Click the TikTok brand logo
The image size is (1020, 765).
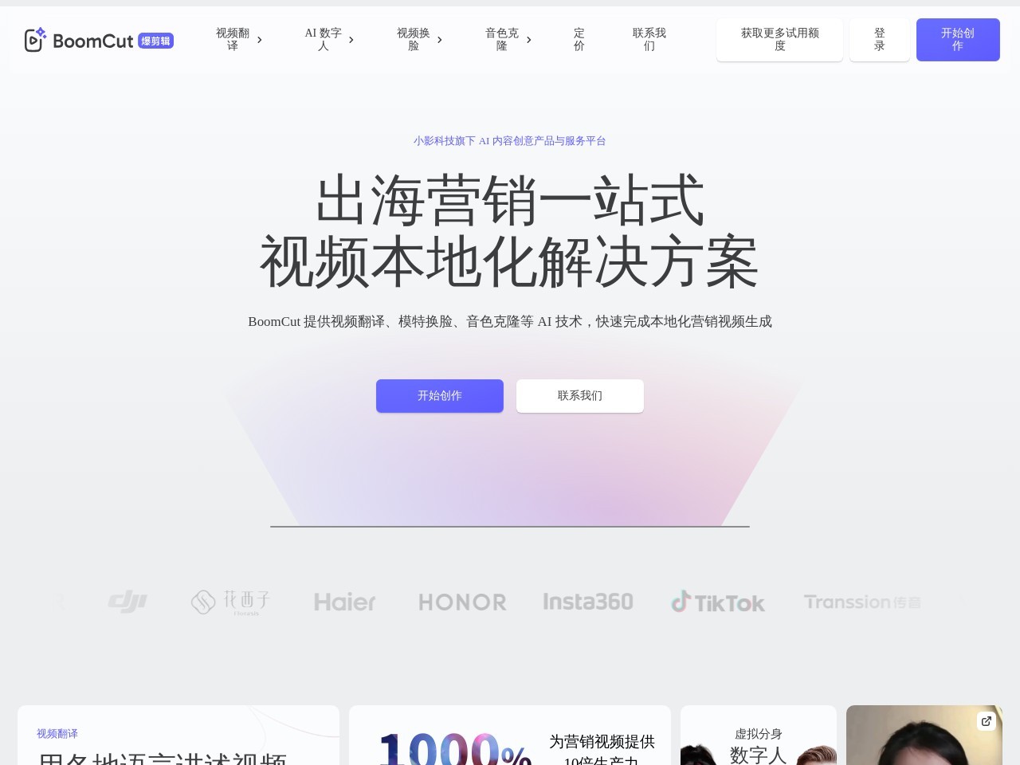(718, 602)
